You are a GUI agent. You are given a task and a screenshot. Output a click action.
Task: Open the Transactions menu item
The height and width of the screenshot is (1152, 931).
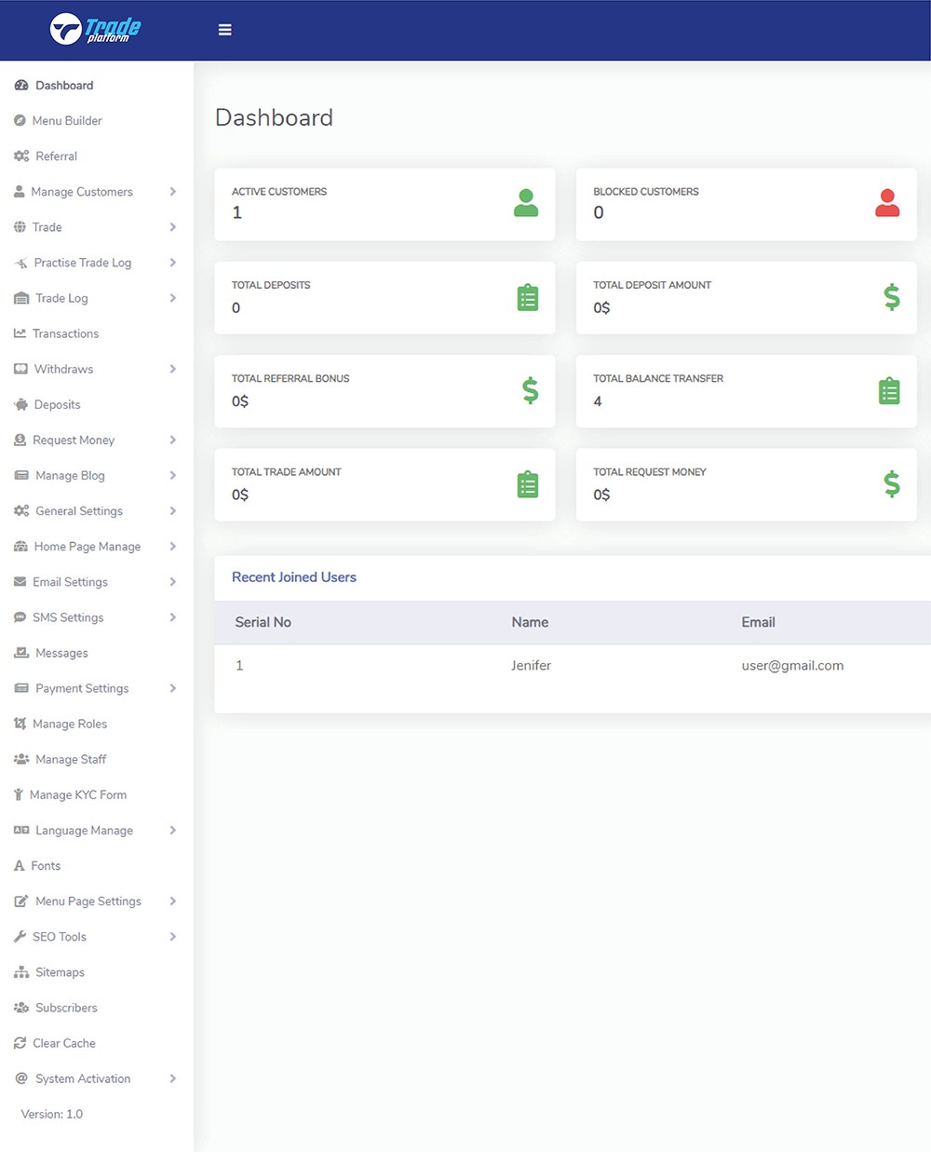[65, 333]
